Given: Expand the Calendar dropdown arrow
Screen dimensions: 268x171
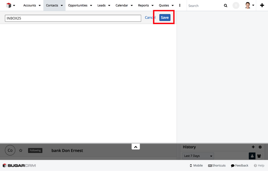Looking at the screenshot, I should [132, 6].
